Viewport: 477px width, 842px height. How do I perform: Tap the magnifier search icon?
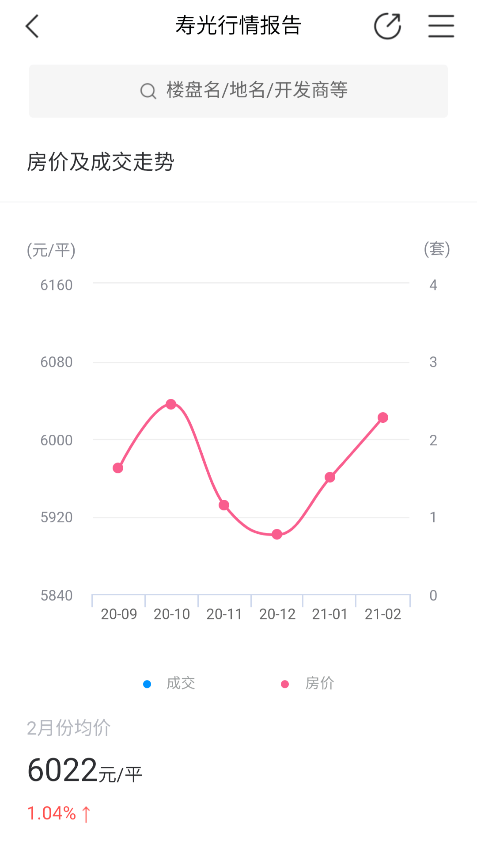[148, 91]
